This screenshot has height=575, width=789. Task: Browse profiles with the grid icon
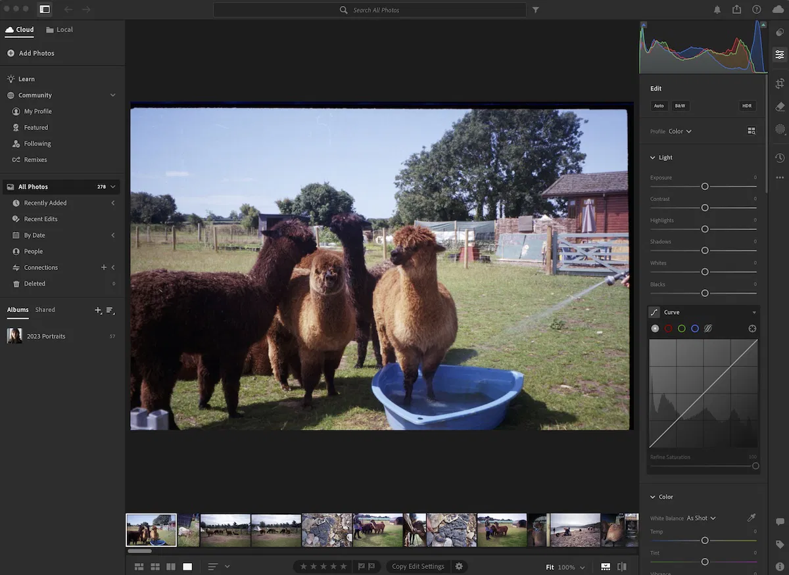point(752,131)
